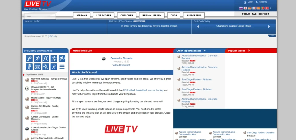Open the all-sports hamburger menu icon

[x=62, y=67]
